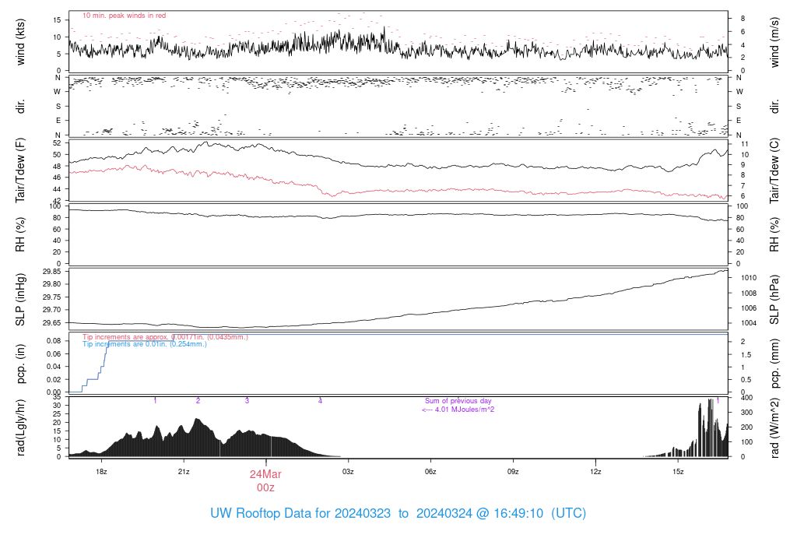
Task: Select the 'SLP (hPa)' axis label
Action: pos(774,300)
